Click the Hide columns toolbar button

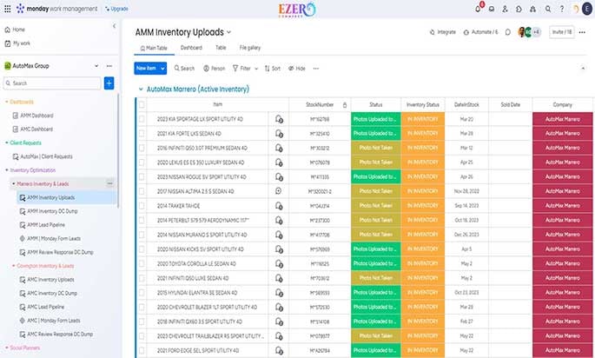click(297, 69)
